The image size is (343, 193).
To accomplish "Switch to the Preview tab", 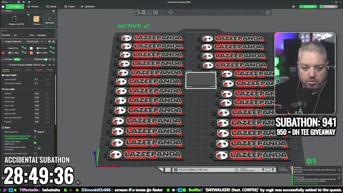I will (33, 6).
